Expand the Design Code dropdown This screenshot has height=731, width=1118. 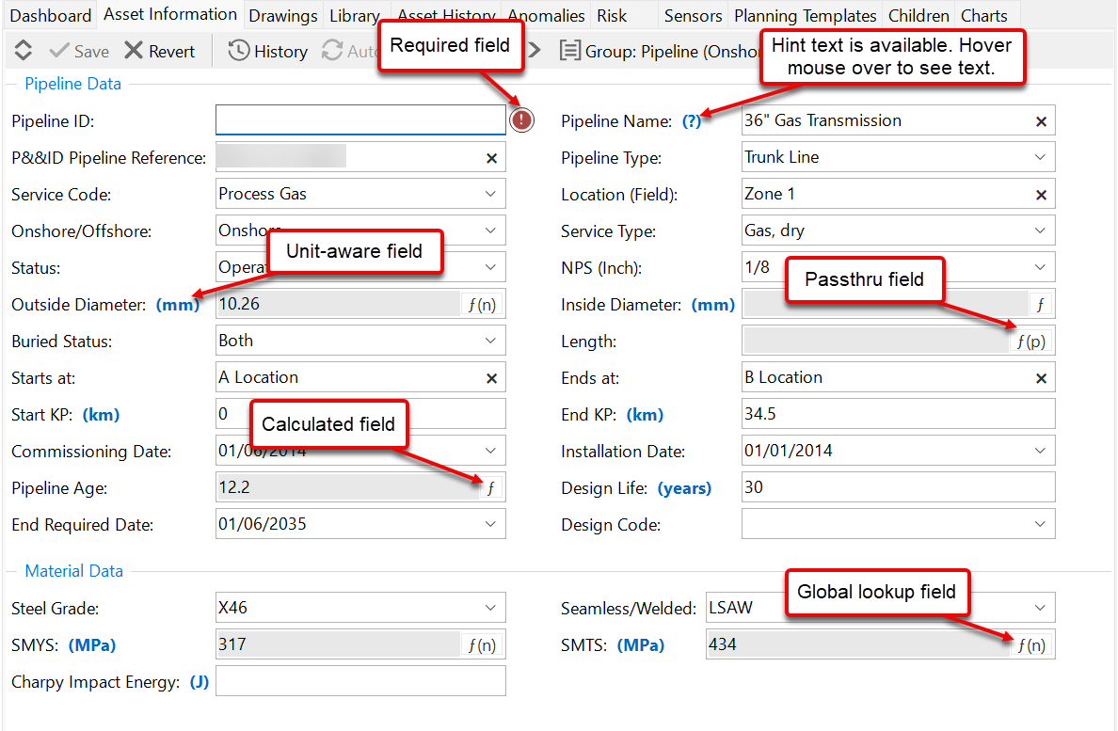[x=1040, y=524]
